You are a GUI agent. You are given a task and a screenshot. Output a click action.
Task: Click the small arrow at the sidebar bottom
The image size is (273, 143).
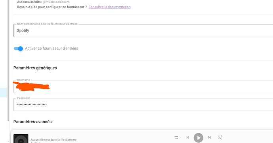click(x=8, y=141)
